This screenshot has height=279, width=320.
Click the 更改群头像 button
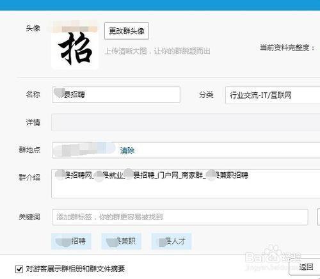127,31
